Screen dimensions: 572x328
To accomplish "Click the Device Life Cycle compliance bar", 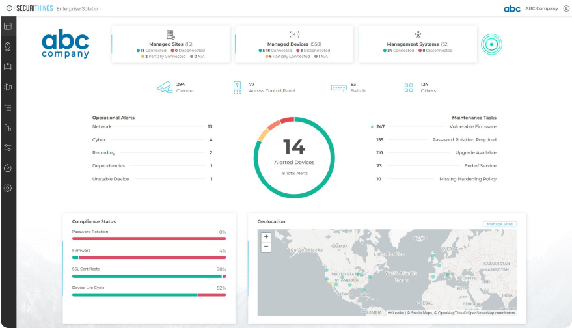I will point(149,295).
